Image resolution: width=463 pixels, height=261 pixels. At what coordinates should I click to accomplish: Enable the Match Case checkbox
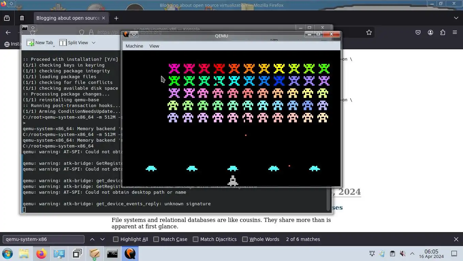pos(156,239)
